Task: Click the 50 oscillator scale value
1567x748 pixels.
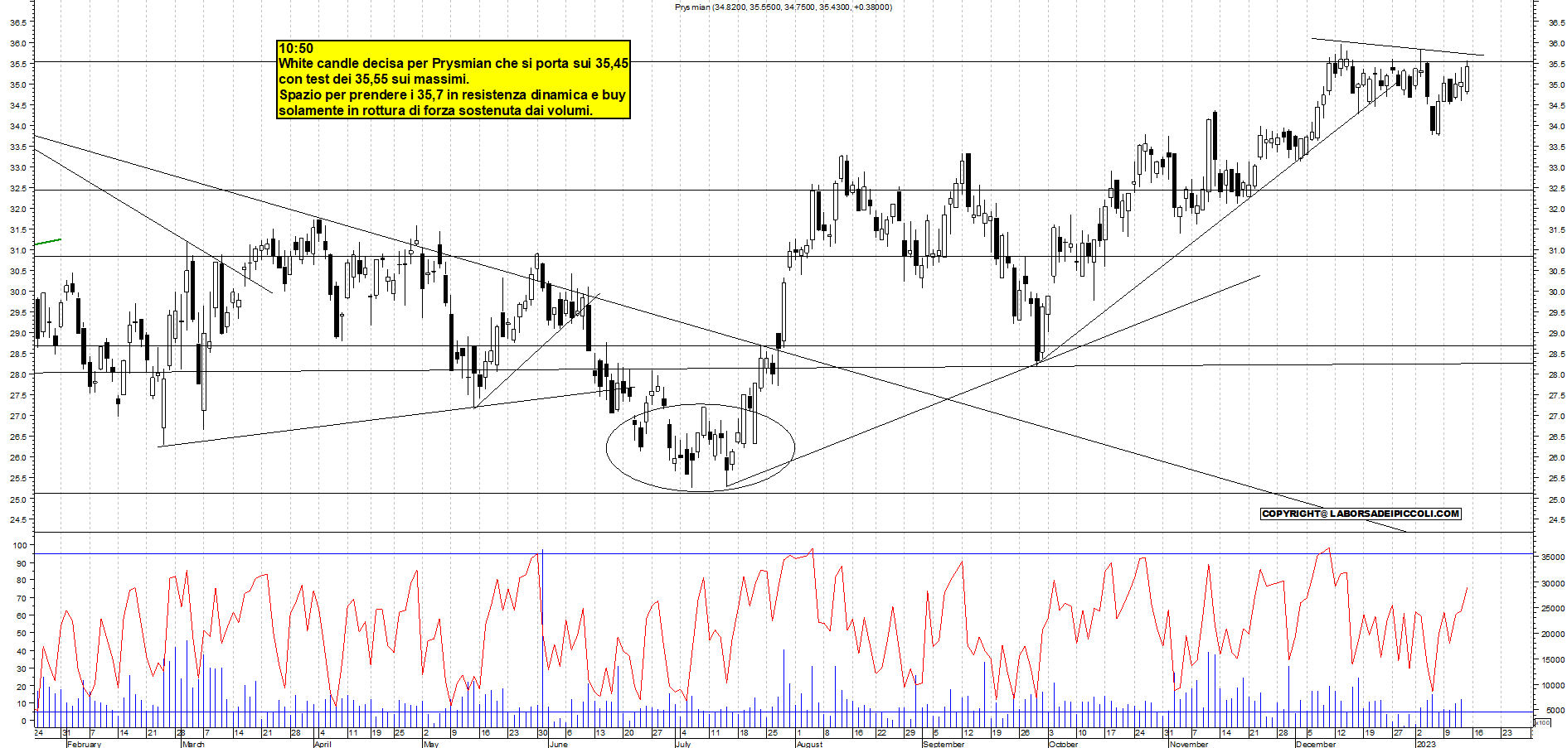Action: (x=22, y=633)
